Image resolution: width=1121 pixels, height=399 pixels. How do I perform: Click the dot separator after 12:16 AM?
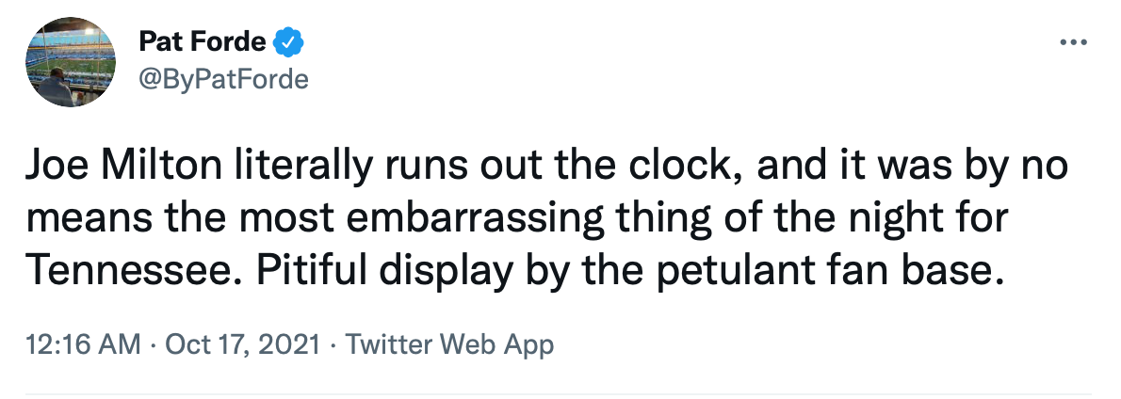(x=154, y=344)
